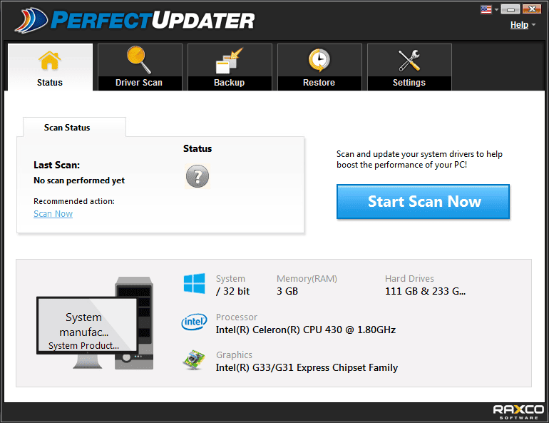Click the 'System manufac...' monitor text
The height and width of the screenshot is (423, 549).
pyautogui.click(x=83, y=325)
